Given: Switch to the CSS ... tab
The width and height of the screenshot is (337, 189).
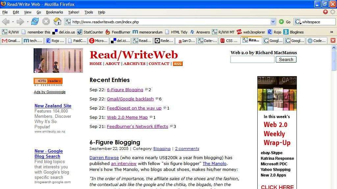Looking at the screenshot, I should pyautogui.click(x=229, y=40).
